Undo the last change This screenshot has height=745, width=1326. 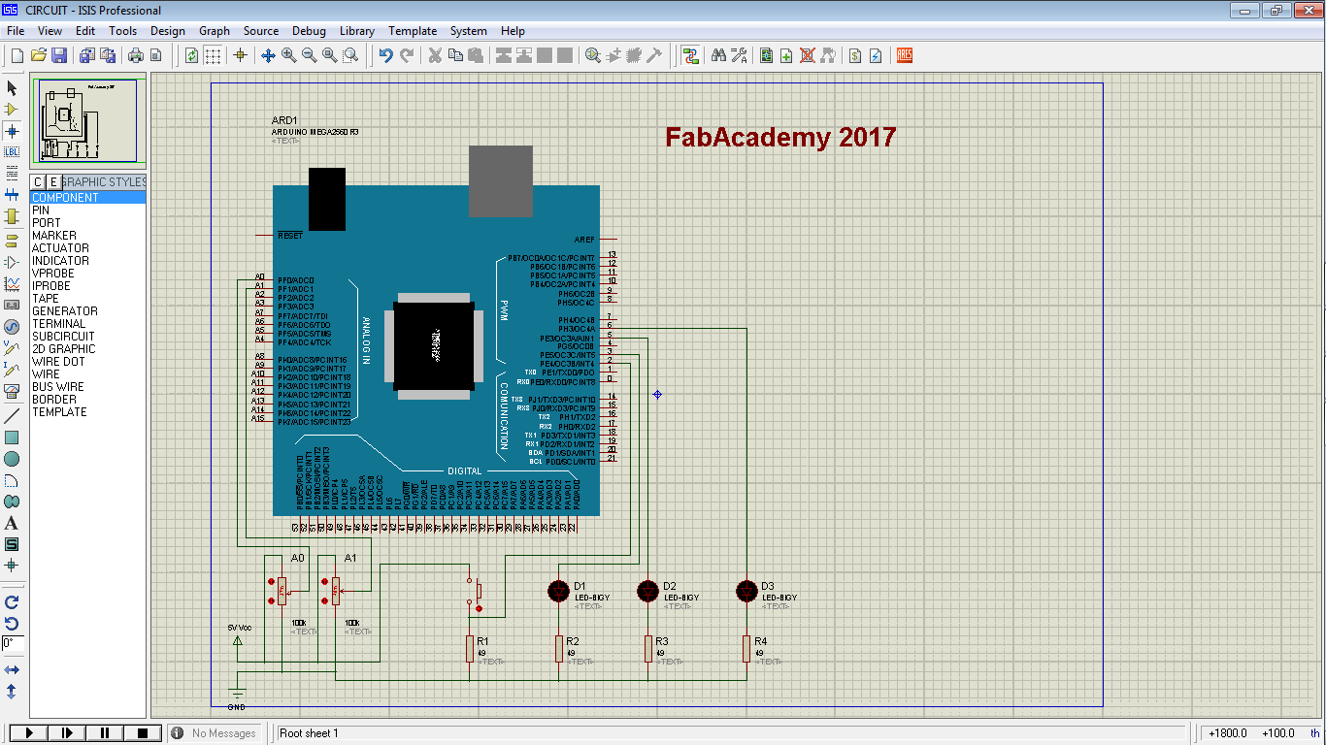pos(386,55)
